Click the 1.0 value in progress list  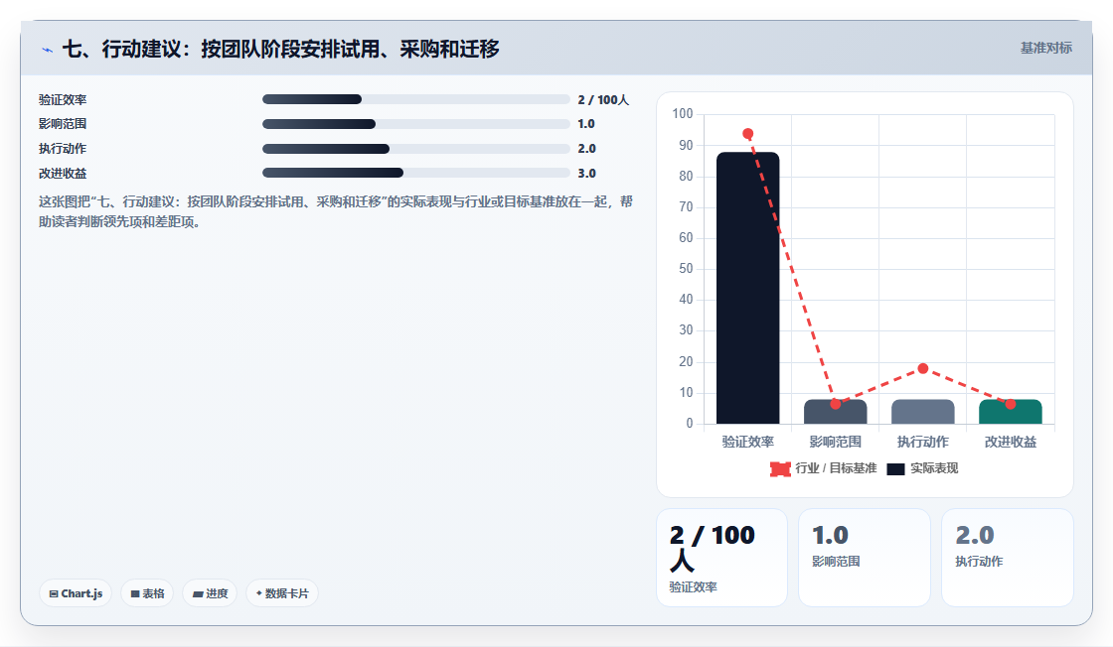click(586, 124)
